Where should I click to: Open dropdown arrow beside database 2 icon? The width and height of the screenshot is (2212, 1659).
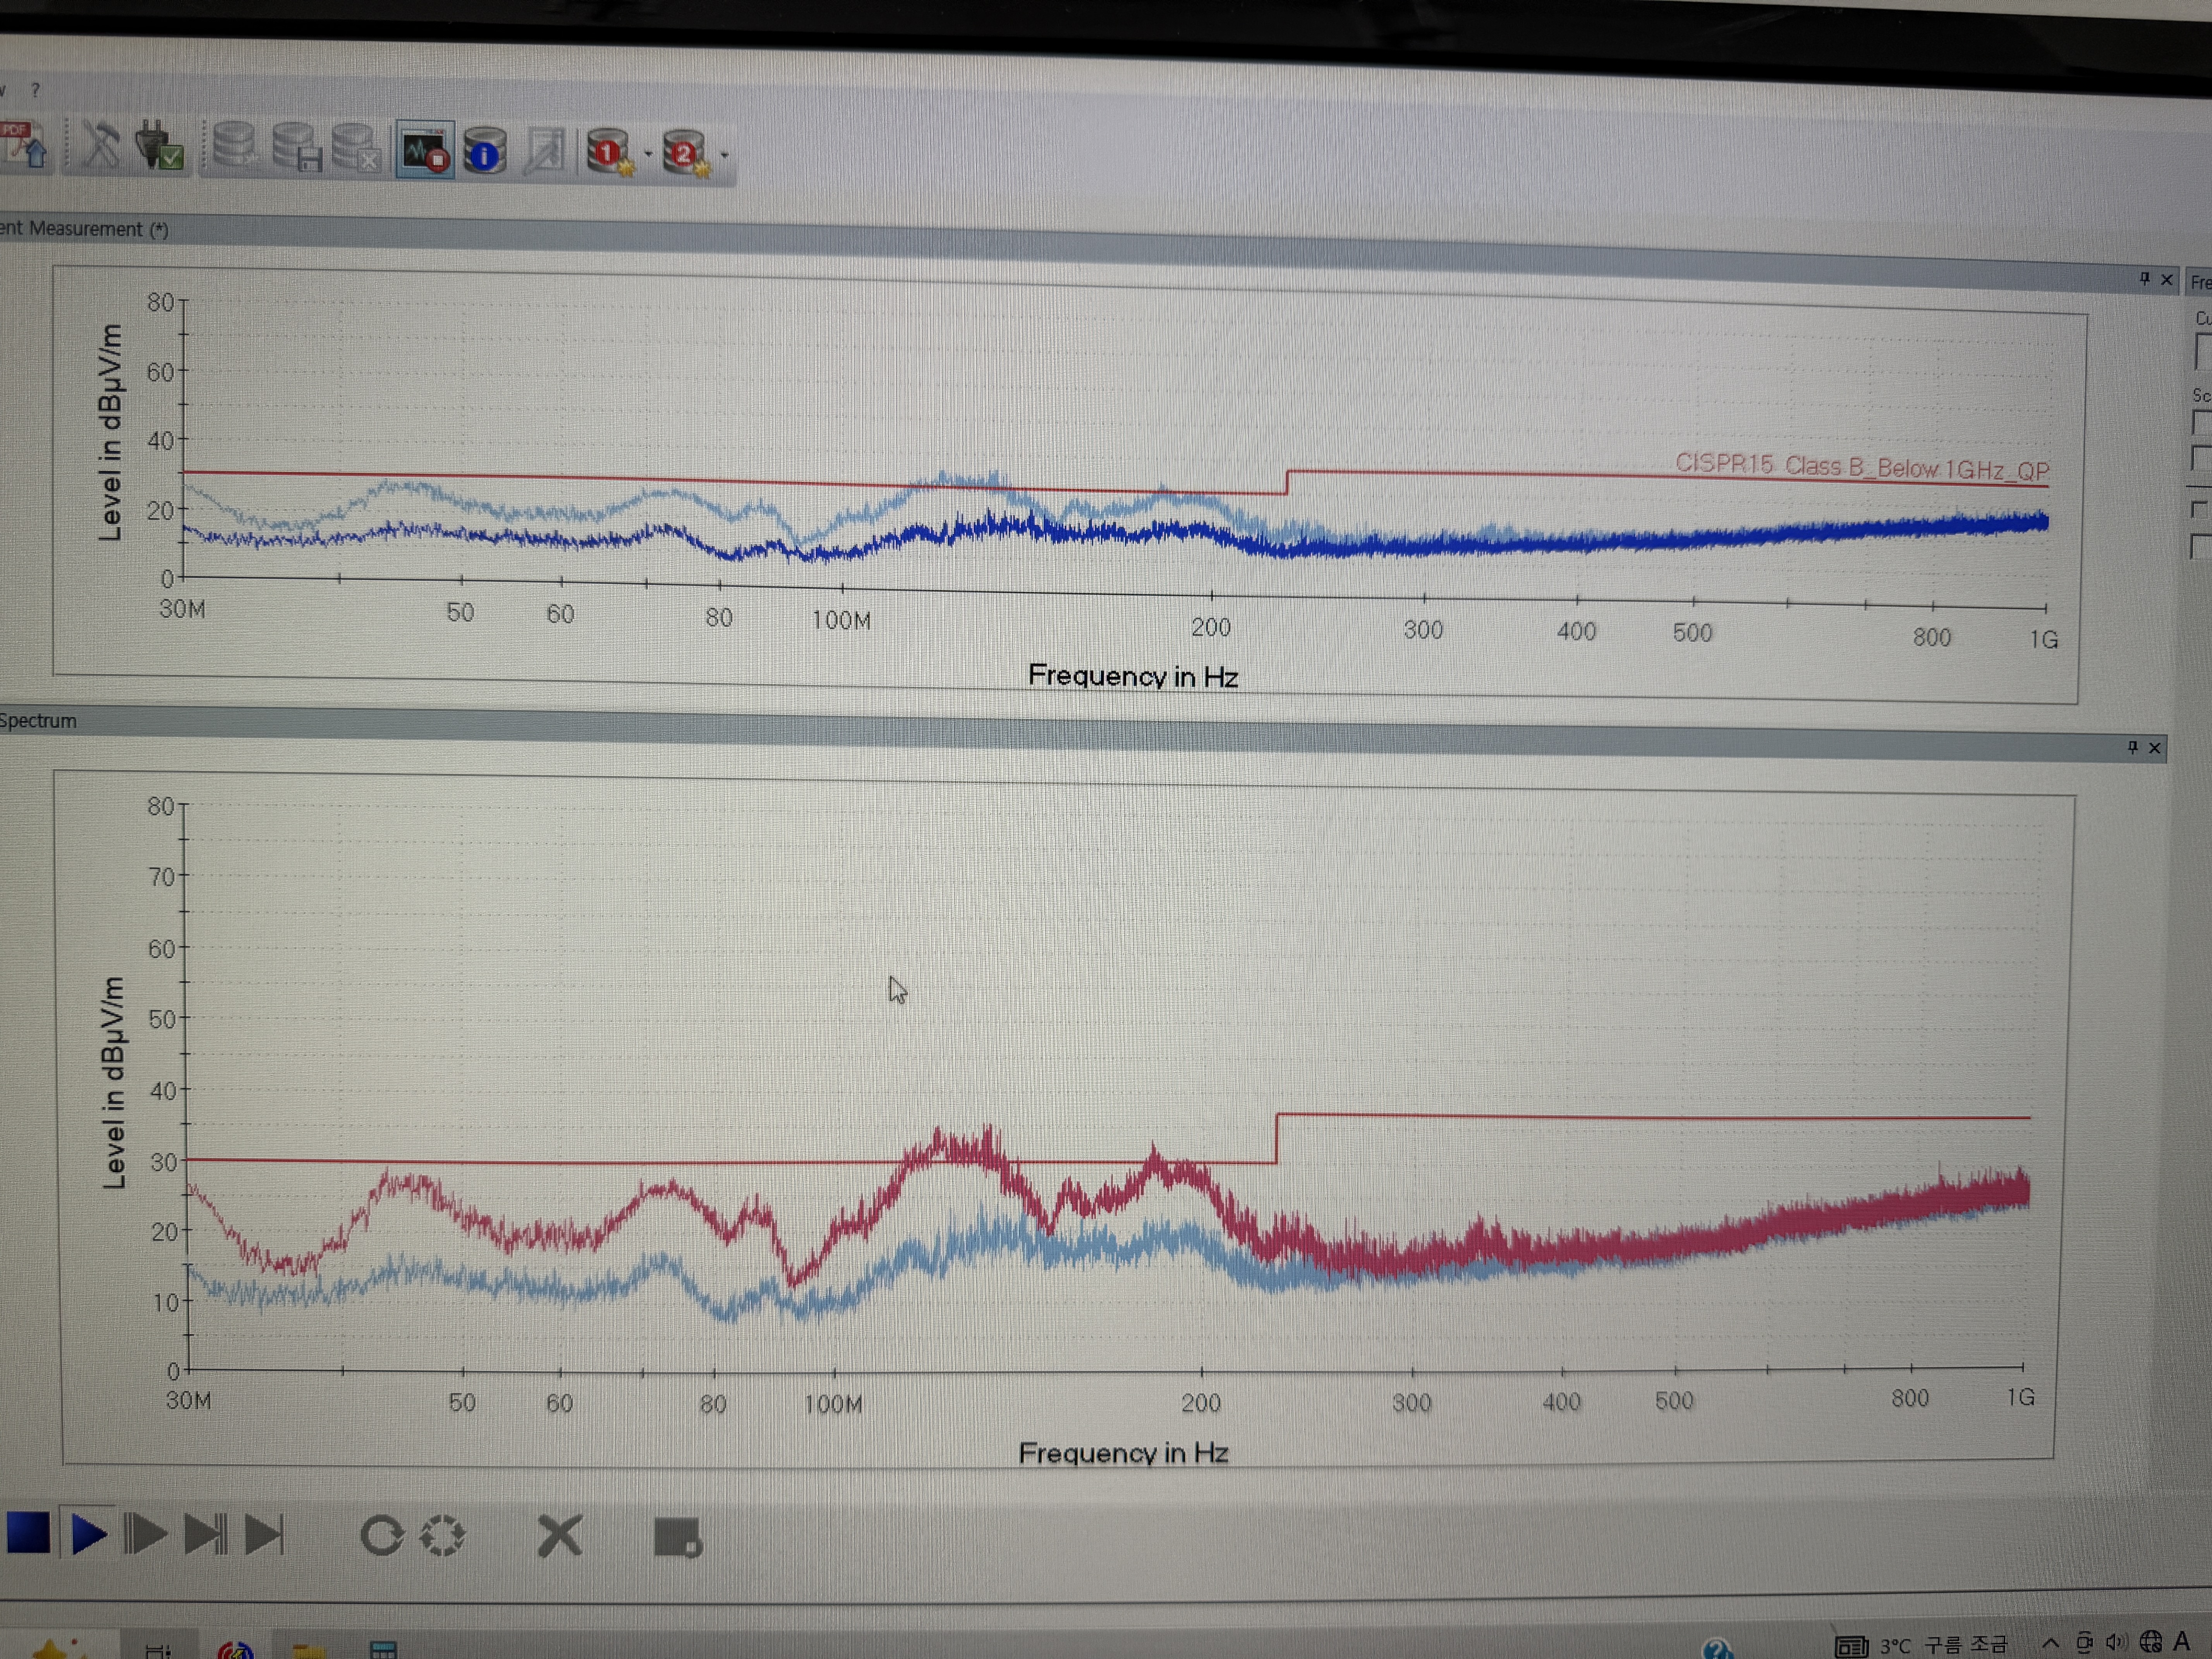[724, 155]
